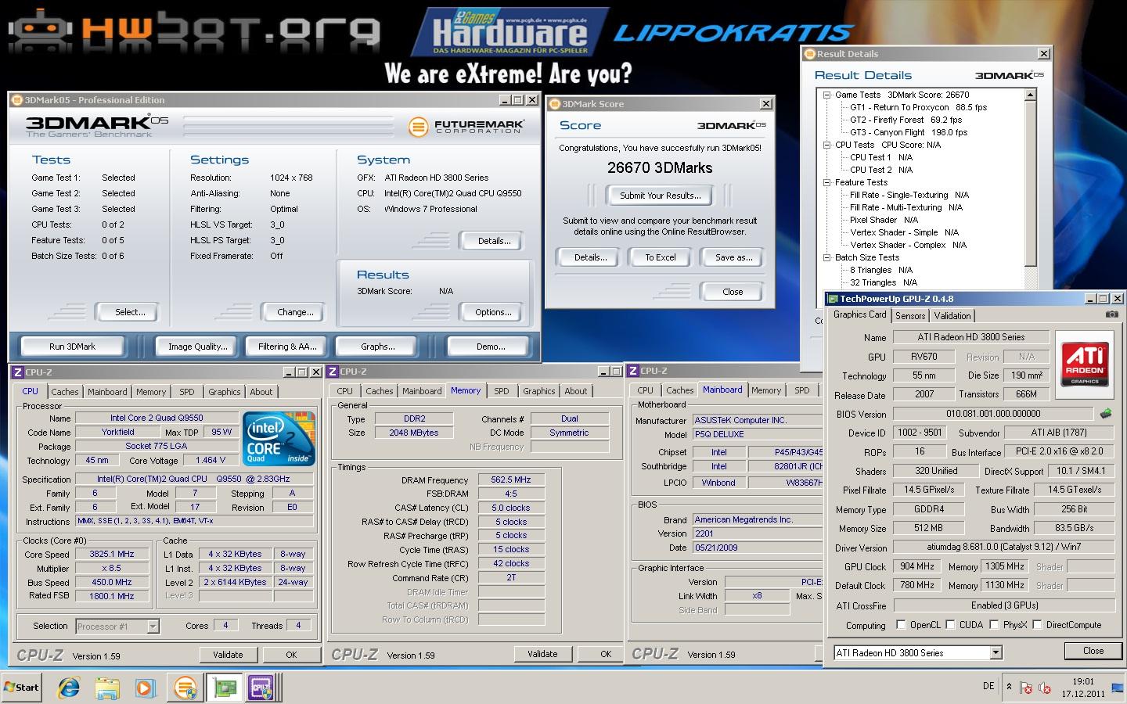
Task: Click the Result Details window title icon
Action: [810, 54]
